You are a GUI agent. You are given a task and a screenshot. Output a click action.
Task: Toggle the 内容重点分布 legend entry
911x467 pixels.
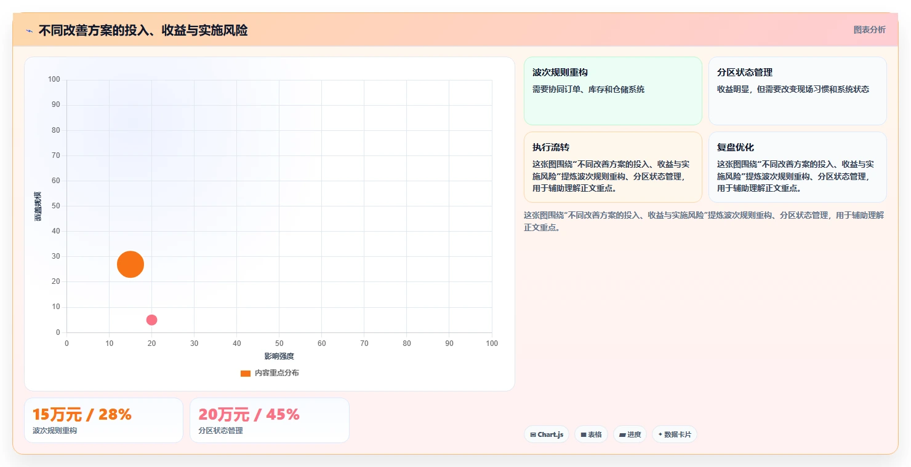tap(270, 373)
